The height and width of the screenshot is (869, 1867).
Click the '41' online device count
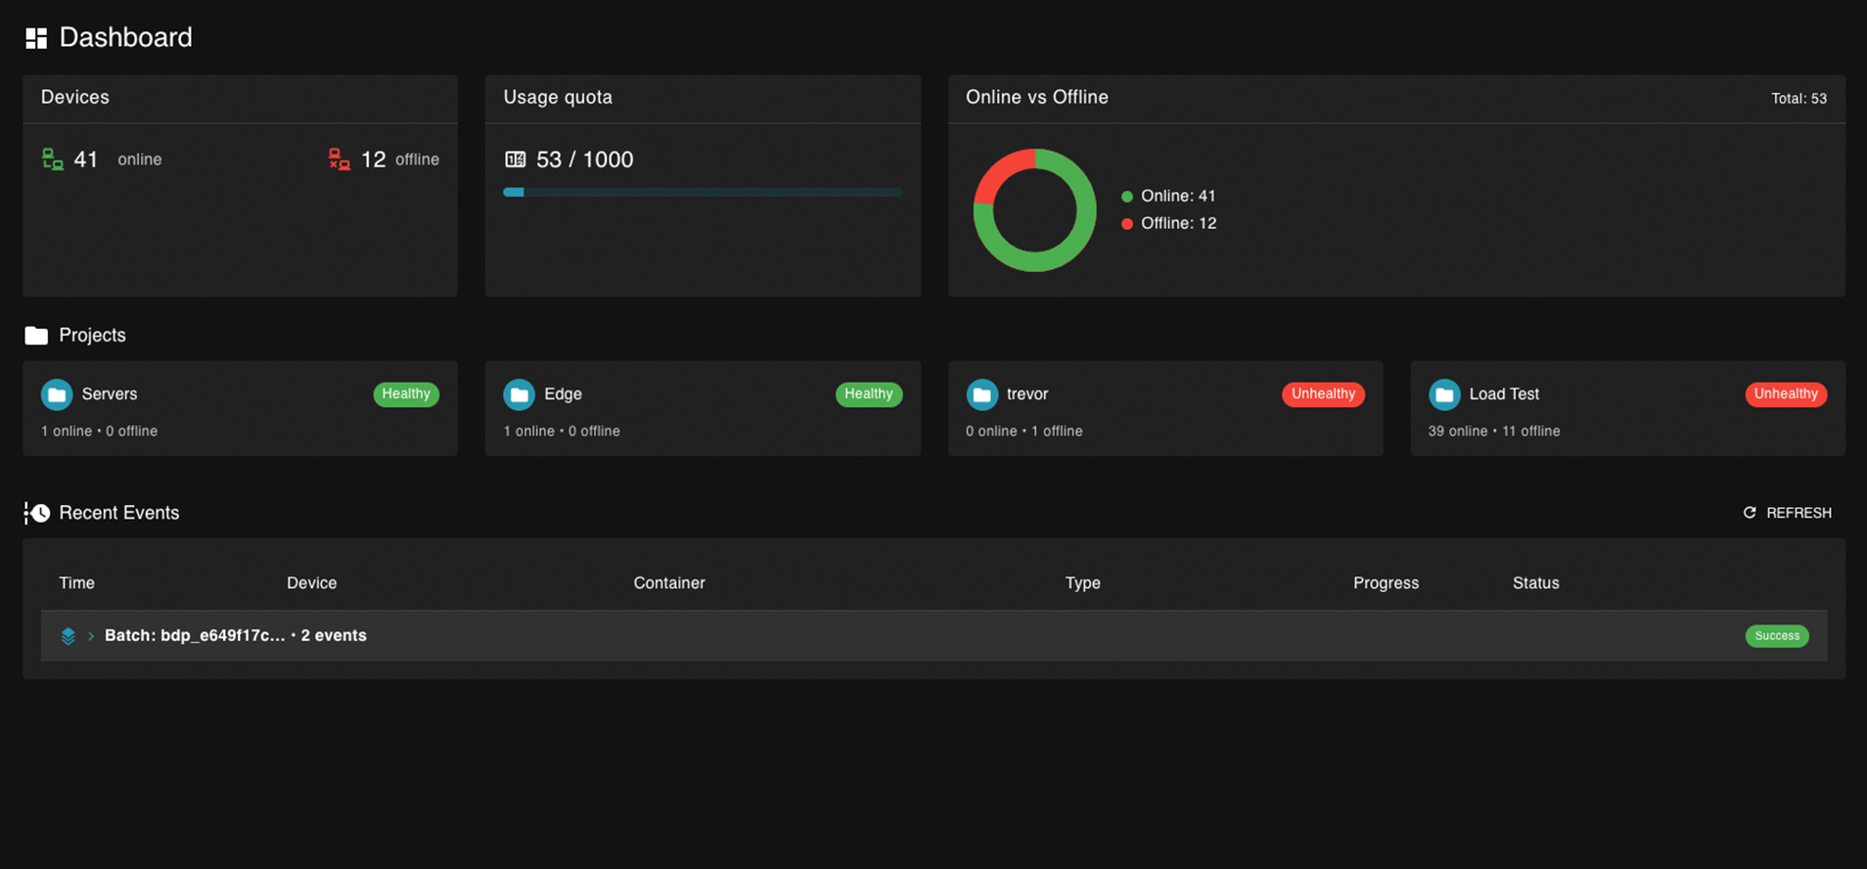pos(86,160)
